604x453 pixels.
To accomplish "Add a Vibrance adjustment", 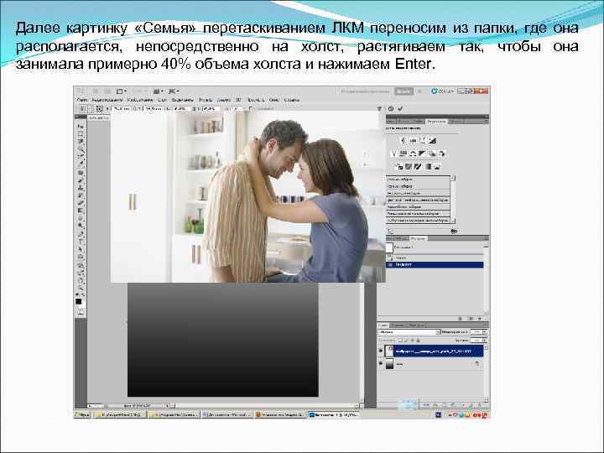I will click(393, 154).
